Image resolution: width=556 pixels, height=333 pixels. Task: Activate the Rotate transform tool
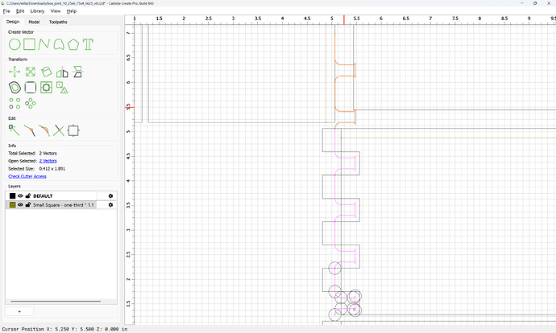click(47, 72)
